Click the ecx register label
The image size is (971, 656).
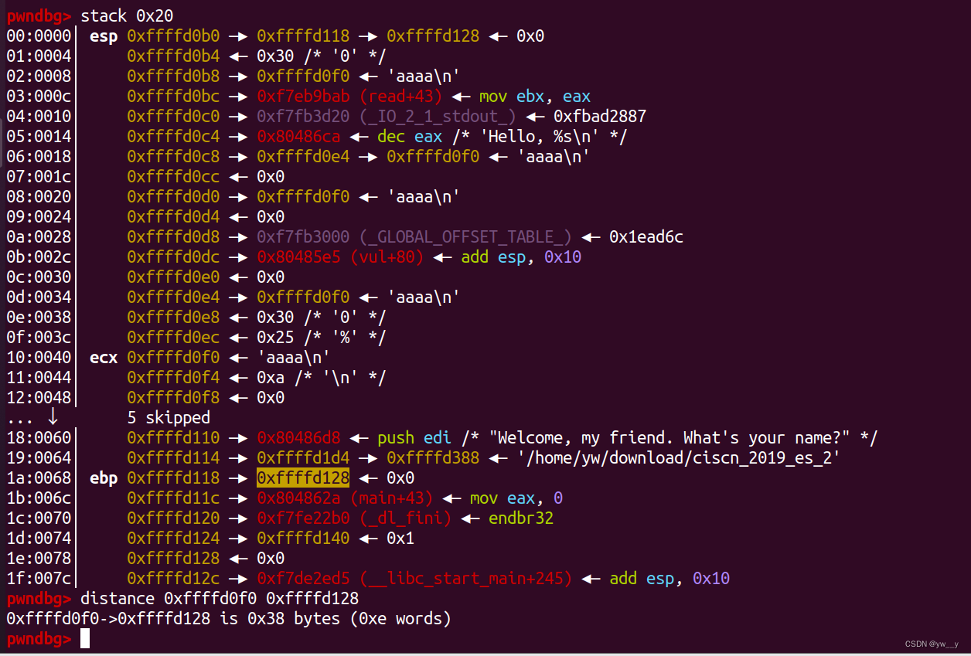[104, 358]
